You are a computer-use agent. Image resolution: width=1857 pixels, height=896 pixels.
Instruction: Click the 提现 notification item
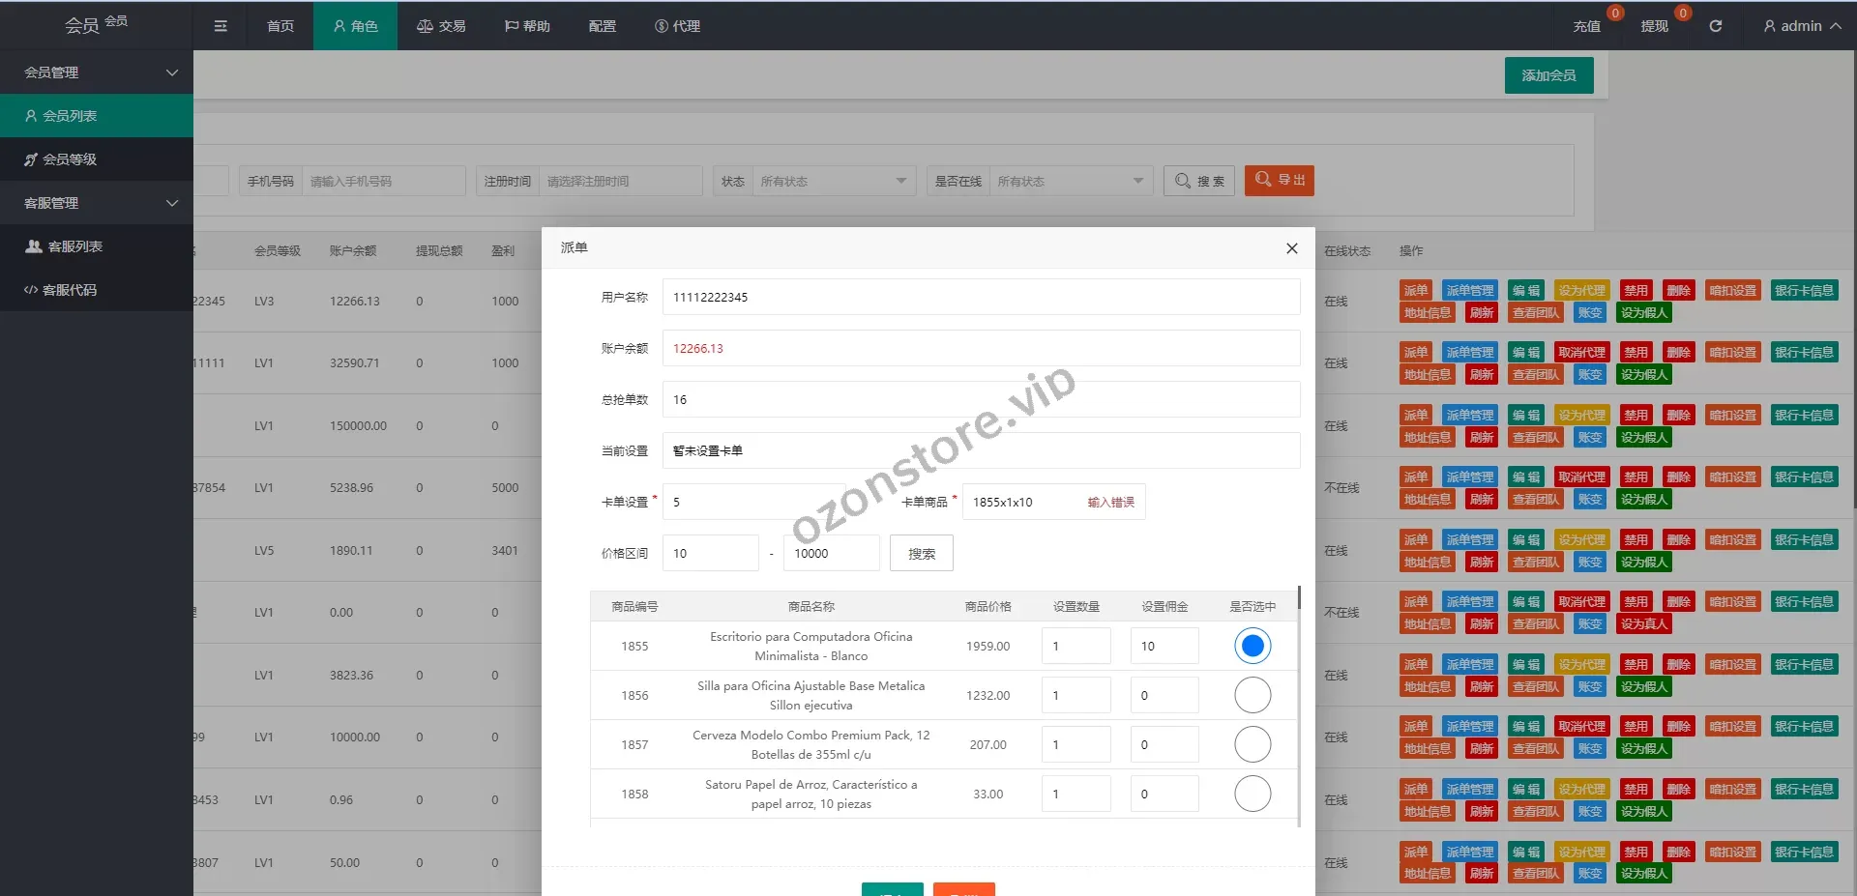(x=1654, y=26)
